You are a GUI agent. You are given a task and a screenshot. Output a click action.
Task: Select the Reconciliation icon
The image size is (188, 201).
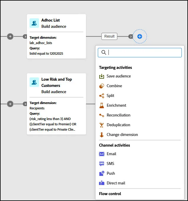pos(102,115)
